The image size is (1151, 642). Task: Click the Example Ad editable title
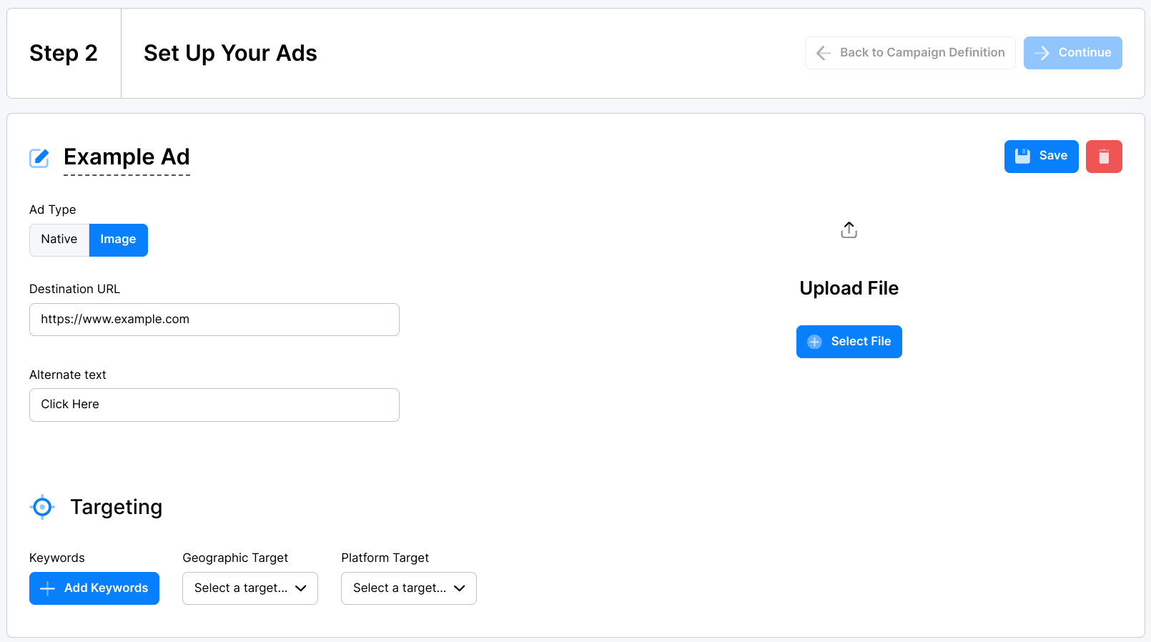click(x=127, y=157)
